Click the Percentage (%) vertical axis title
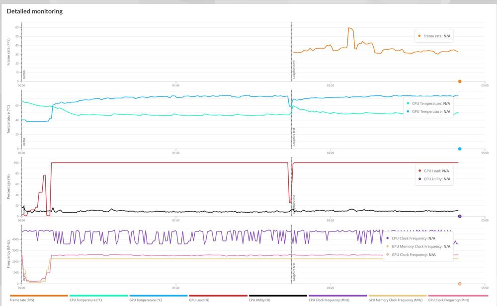This screenshot has height=306, width=497. coord(8,187)
